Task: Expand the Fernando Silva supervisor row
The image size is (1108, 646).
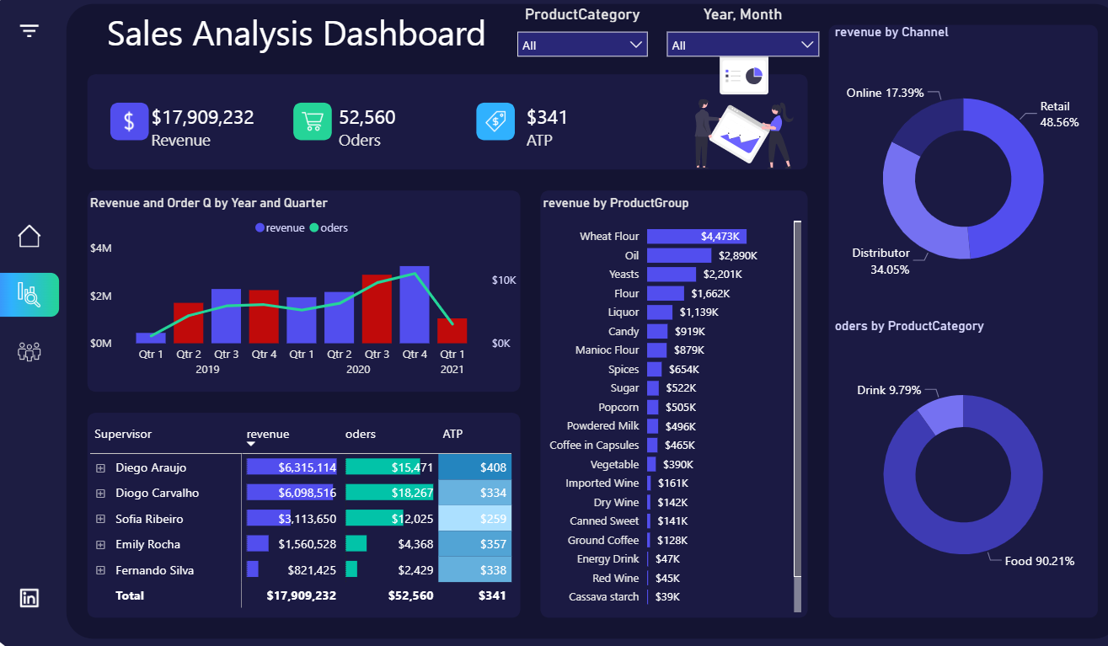Action: (x=100, y=570)
